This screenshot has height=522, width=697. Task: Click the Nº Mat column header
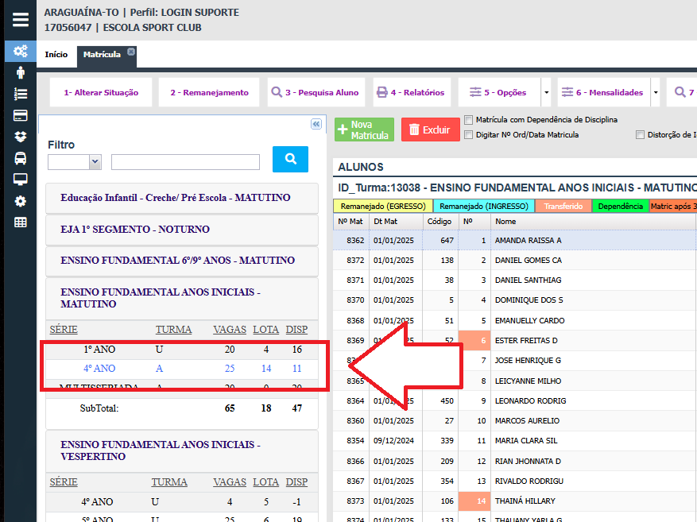click(350, 222)
